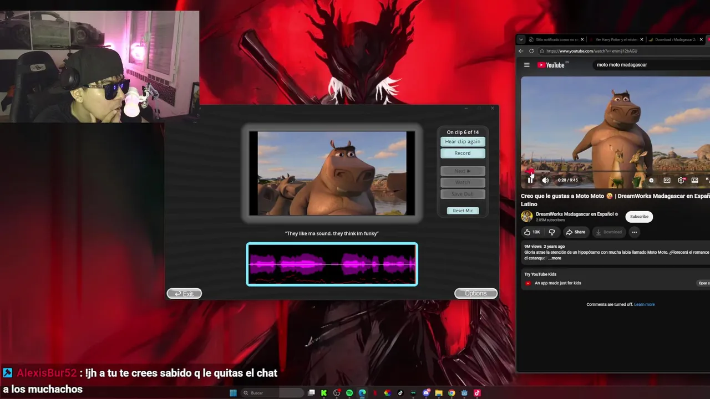Open the DreamWorks Madagascar channel avatar

coord(527,216)
